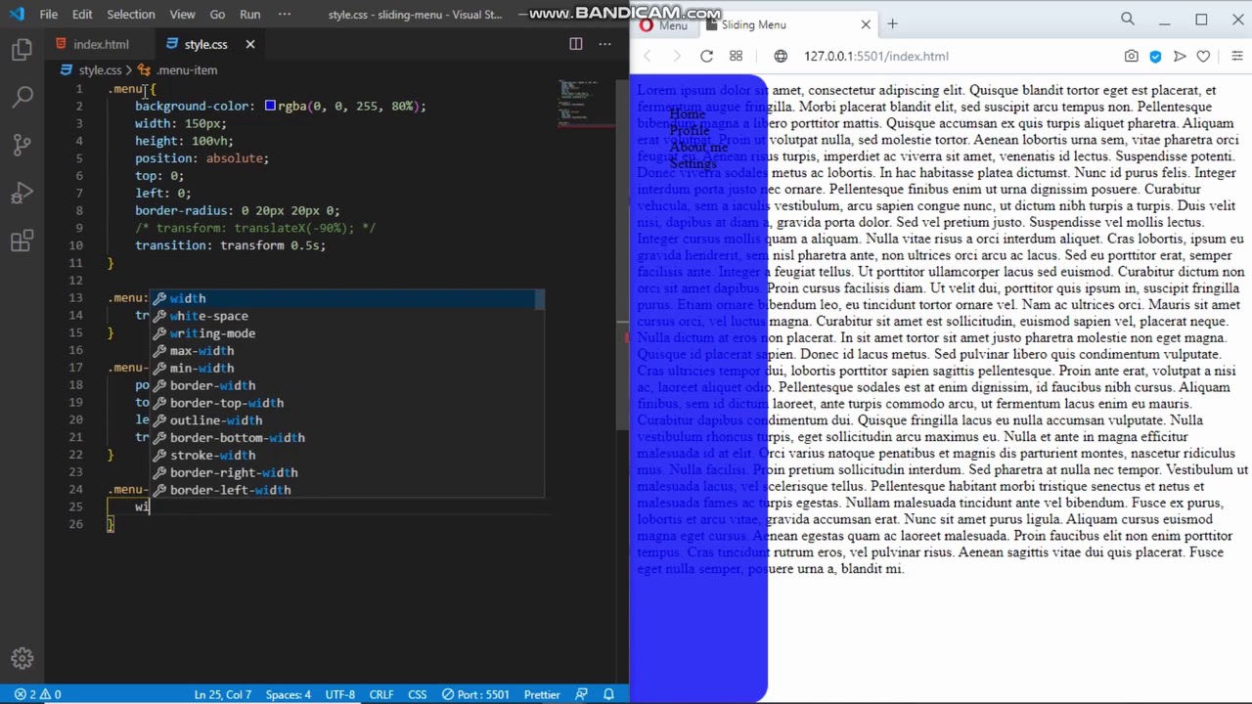Click the Opera send flow arrow icon
The height and width of the screenshot is (704, 1252).
(1180, 56)
